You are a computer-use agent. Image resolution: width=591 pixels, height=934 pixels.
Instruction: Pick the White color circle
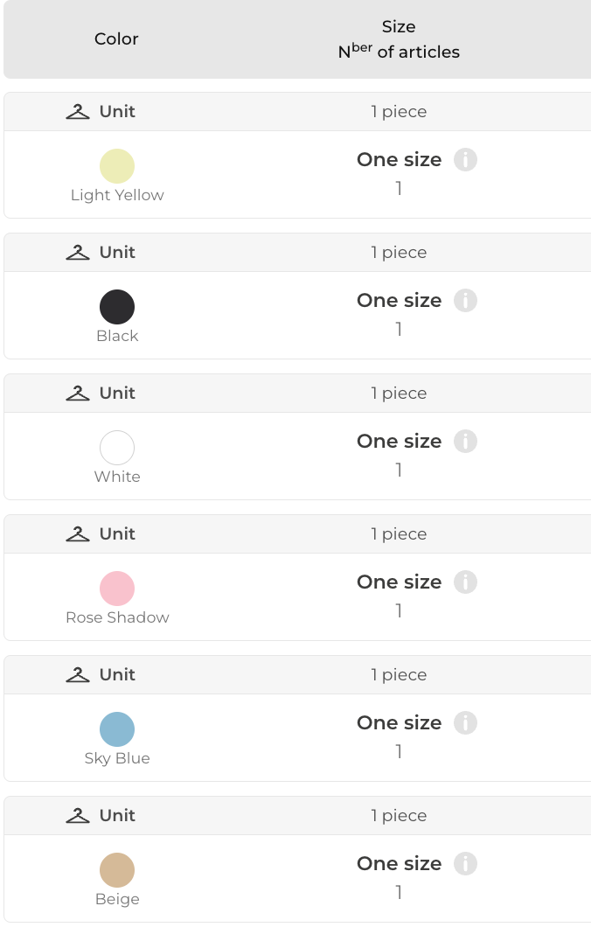117,448
